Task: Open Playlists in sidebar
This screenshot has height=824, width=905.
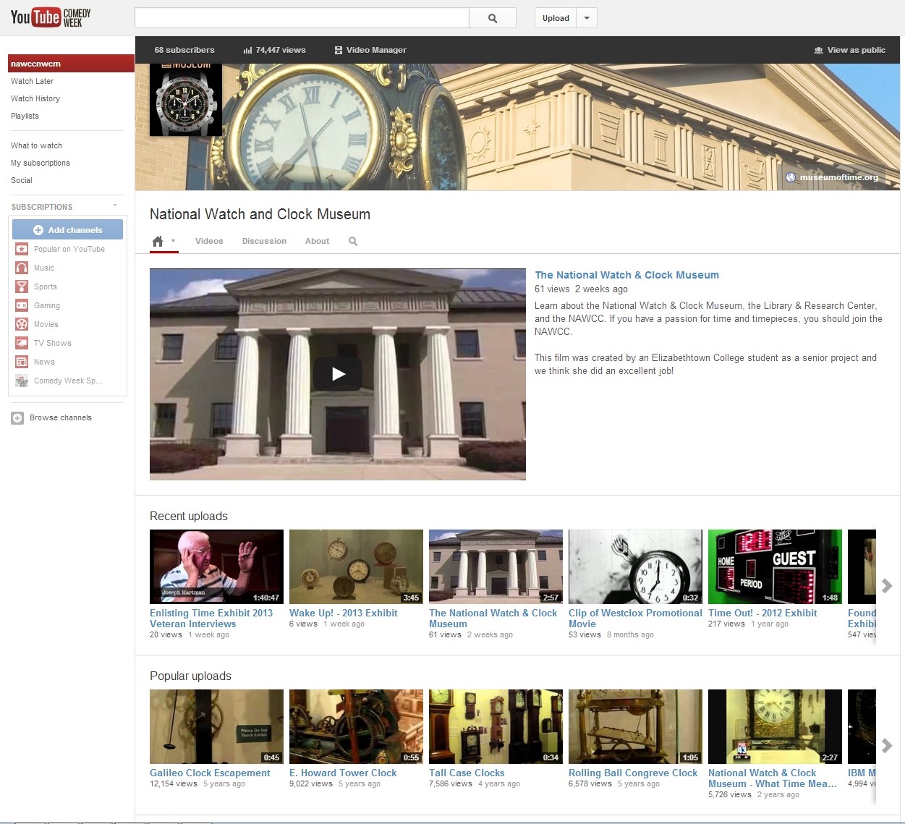Action: (25, 116)
